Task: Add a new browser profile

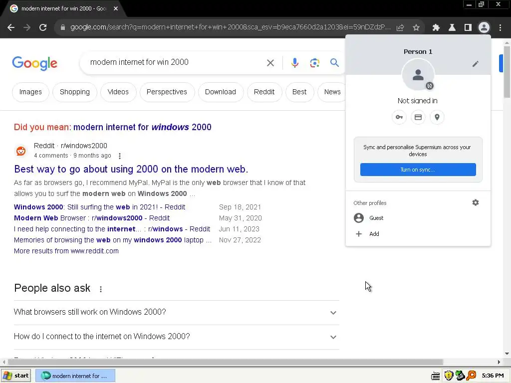Action: pyautogui.click(x=418, y=234)
